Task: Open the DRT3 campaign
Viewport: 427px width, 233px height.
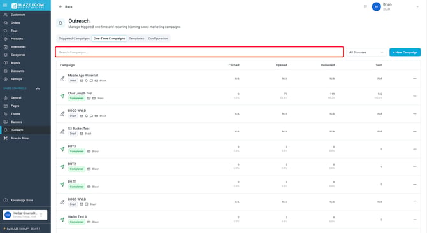Action: [72, 146]
